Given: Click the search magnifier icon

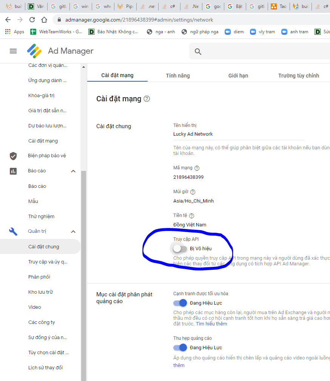Looking at the screenshot, I should (x=198, y=51).
